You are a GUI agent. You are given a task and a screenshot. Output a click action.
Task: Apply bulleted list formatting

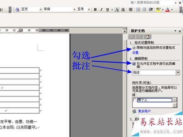coord(145,9)
